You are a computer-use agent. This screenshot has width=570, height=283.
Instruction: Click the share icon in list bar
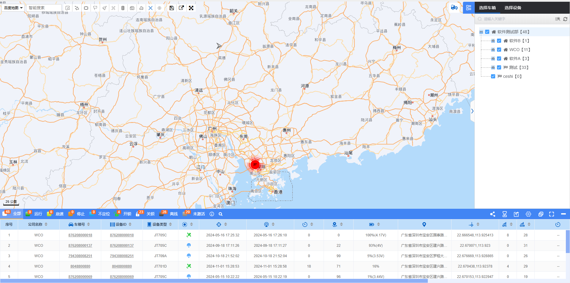pos(493,214)
